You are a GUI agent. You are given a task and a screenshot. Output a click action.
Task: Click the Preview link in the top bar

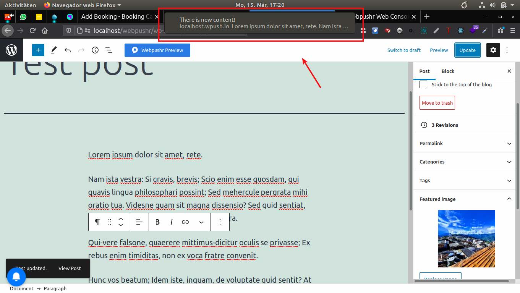(x=439, y=50)
